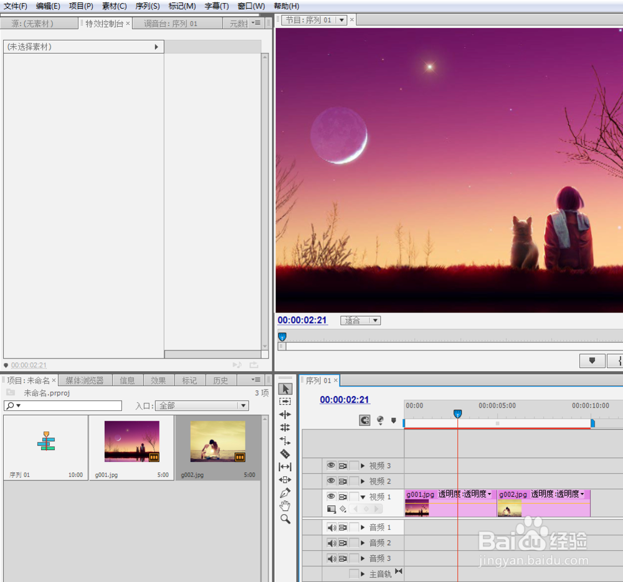Image resolution: width=623 pixels, height=582 pixels.
Task: Click the Set Display Style icon on 视频 1
Action: pyautogui.click(x=331, y=509)
